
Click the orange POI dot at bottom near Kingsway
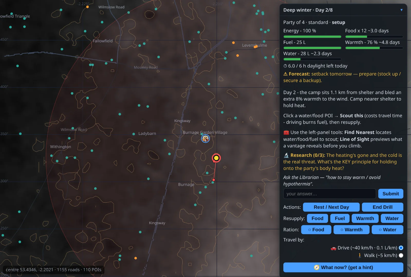136,258
